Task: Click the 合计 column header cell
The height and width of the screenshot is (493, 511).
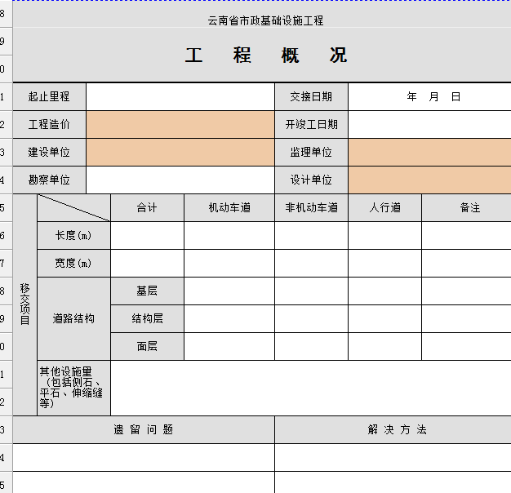Action: click(x=147, y=207)
